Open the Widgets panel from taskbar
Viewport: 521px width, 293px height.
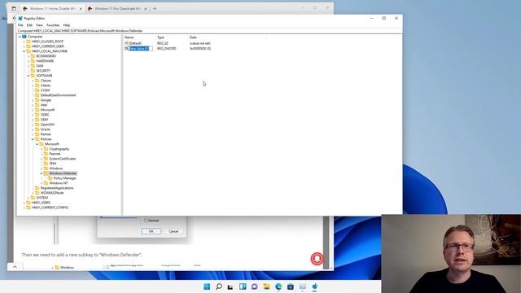(243, 286)
